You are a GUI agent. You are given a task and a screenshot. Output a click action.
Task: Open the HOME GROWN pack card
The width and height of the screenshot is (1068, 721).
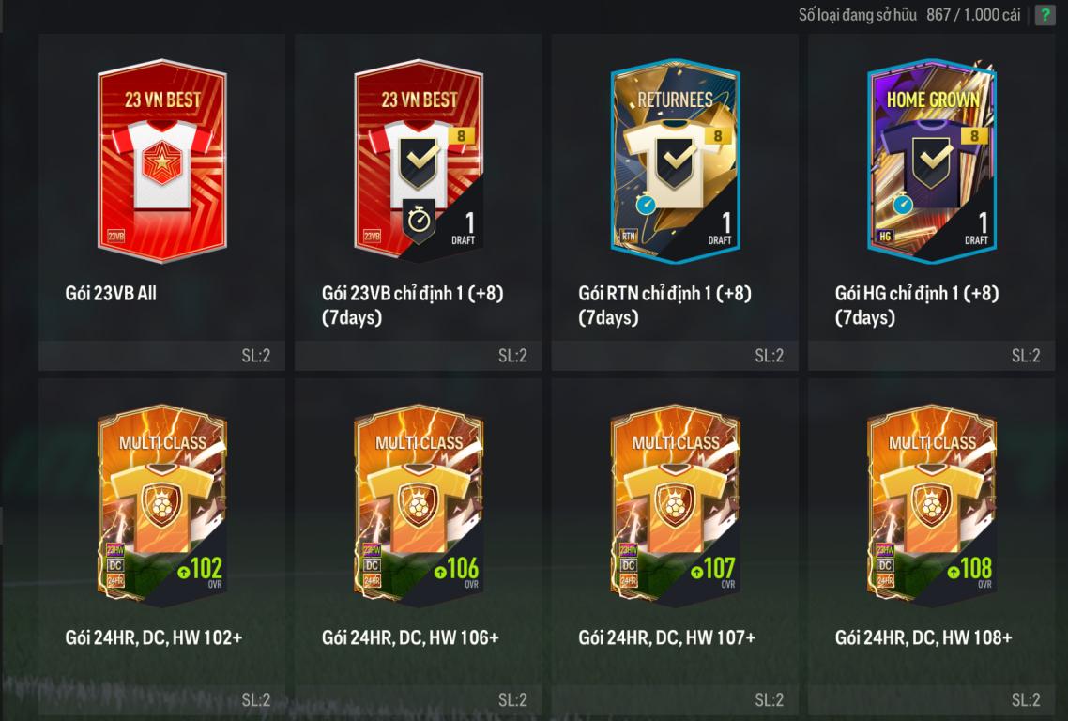click(932, 161)
